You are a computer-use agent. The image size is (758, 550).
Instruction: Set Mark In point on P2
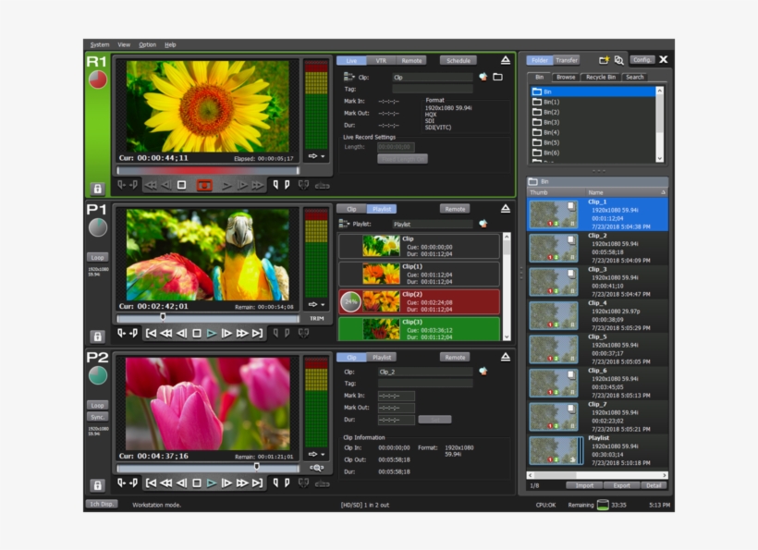[x=275, y=483]
